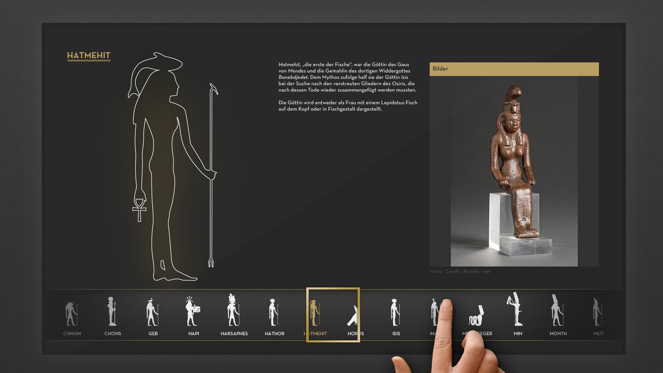Click the Bilder panel header
Image resolution: width=663 pixels, height=373 pixels.
(x=514, y=69)
